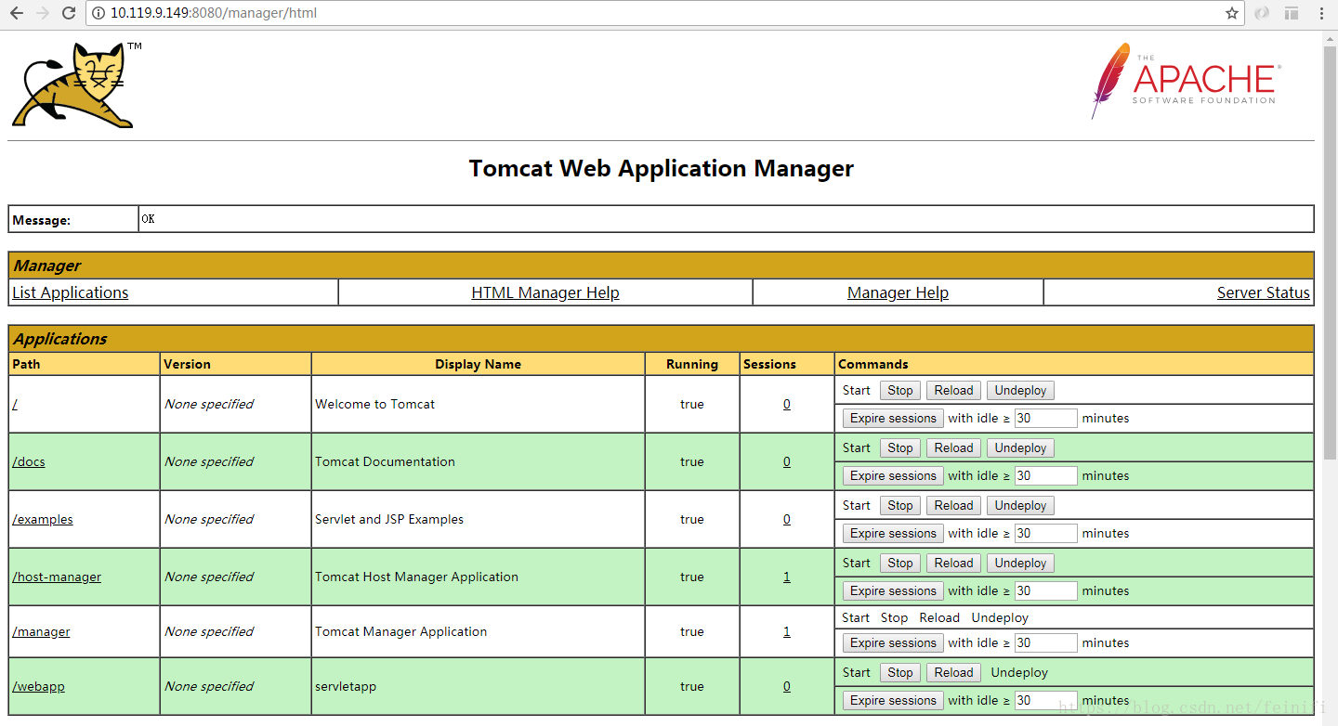The height and width of the screenshot is (726, 1338).
Task: Expire sessions for the /host-manager application
Action: point(893,591)
